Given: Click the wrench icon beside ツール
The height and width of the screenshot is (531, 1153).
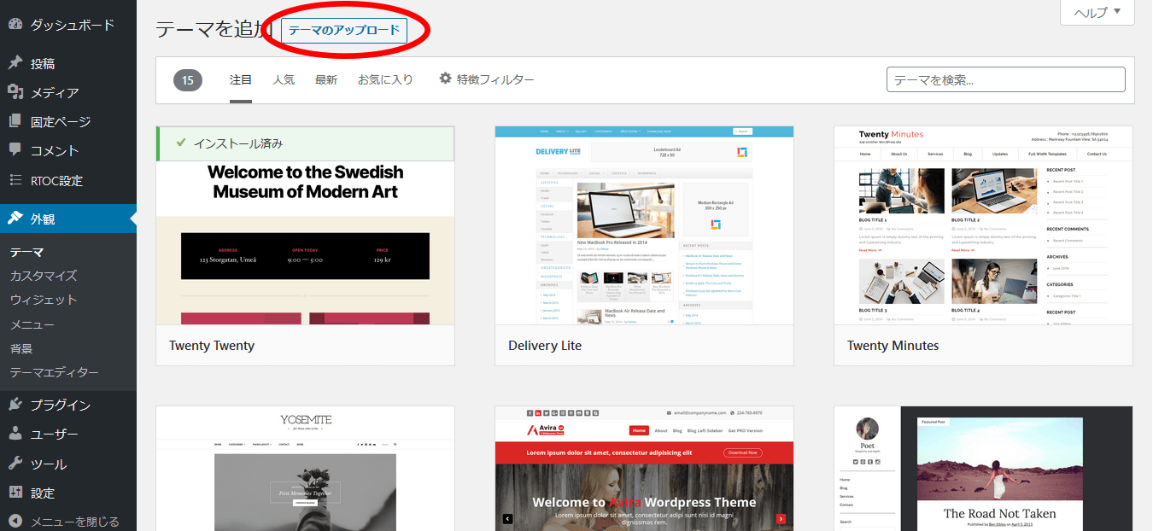Looking at the screenshot, I should coord(15,464).
